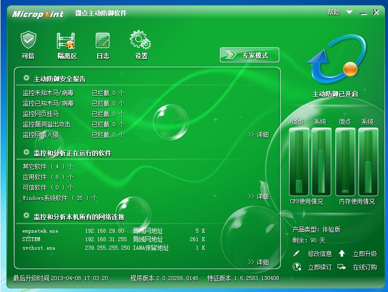This screenshot has height=292, width=388.
Task: Click the Micropoint logo in title bar
Action: click(x=38, y=14)
